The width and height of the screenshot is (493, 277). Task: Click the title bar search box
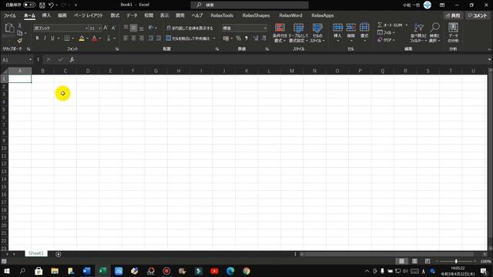pyautogui.click(x=250, y=5)
